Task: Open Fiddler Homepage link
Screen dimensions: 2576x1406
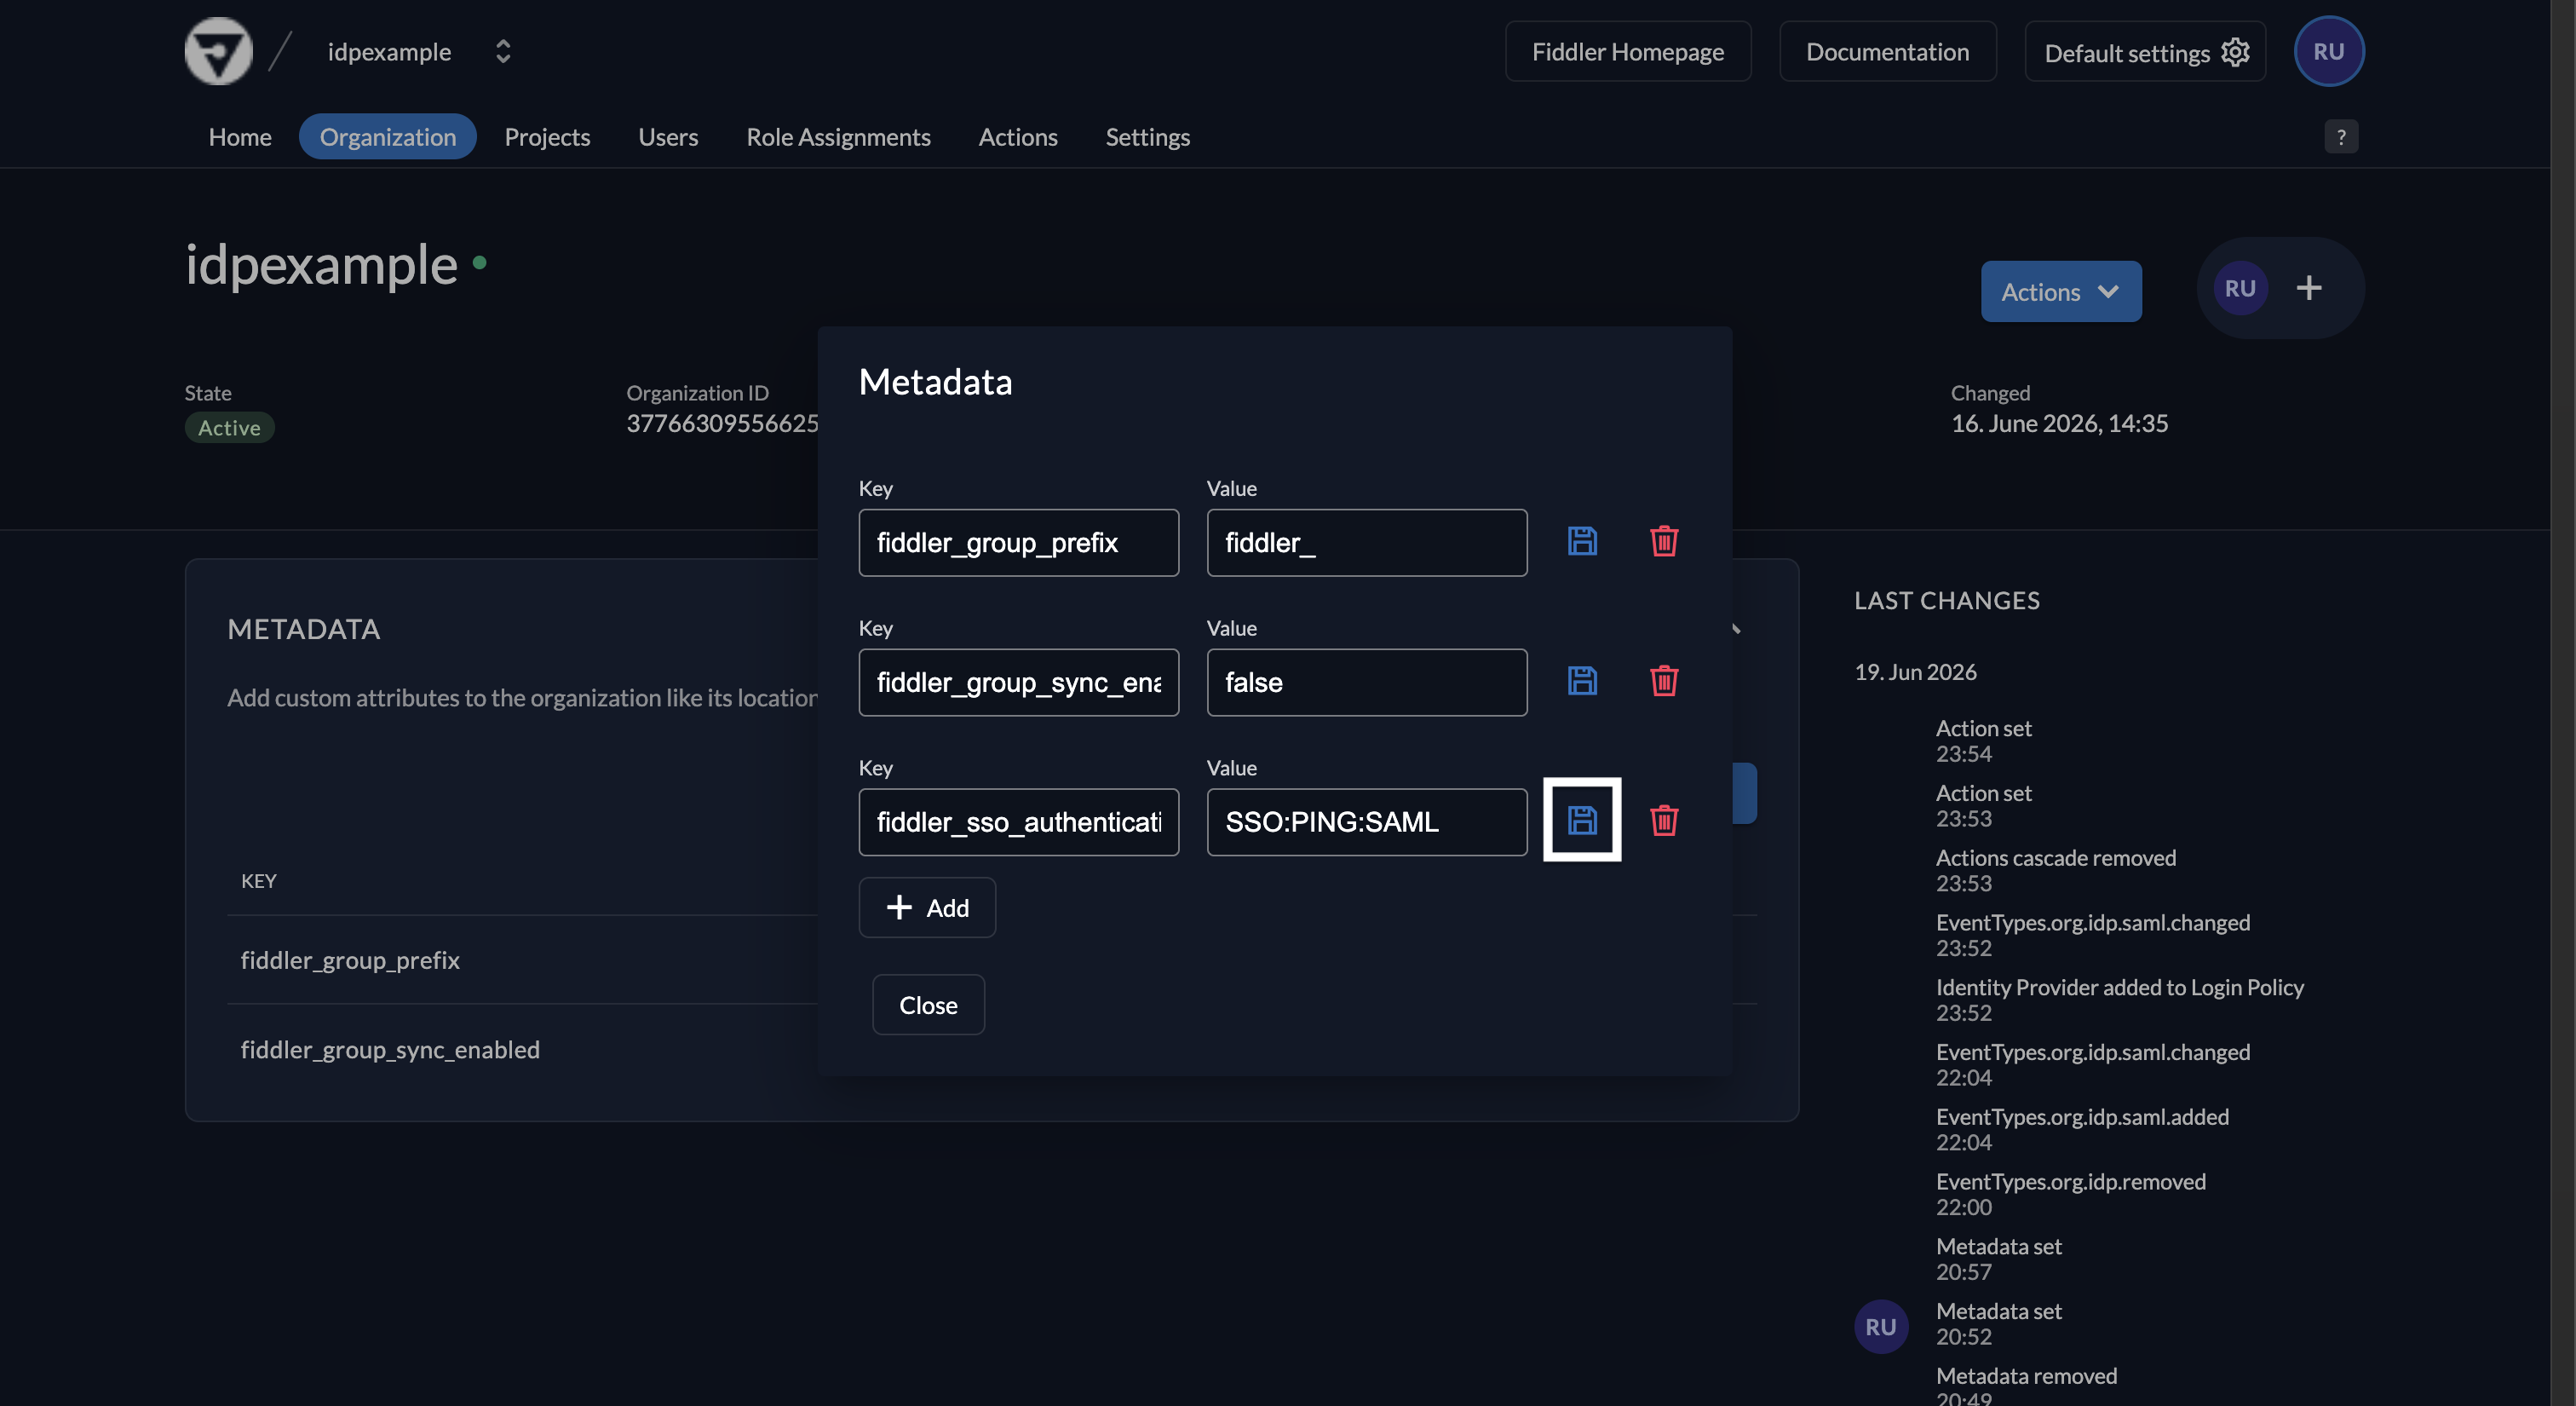Action: point(1628,51)
